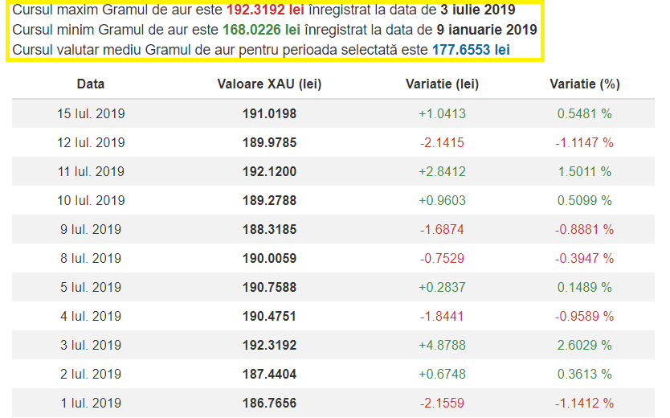This screenshot has height=418, width=670.
Task: Click the 187.4404 value cell
Action: point(269,374)
